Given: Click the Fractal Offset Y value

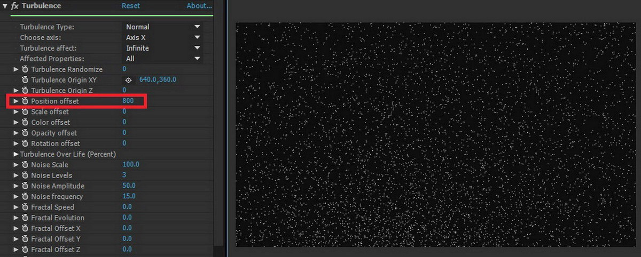Looking at the screenshot, I should pos(127,239).
